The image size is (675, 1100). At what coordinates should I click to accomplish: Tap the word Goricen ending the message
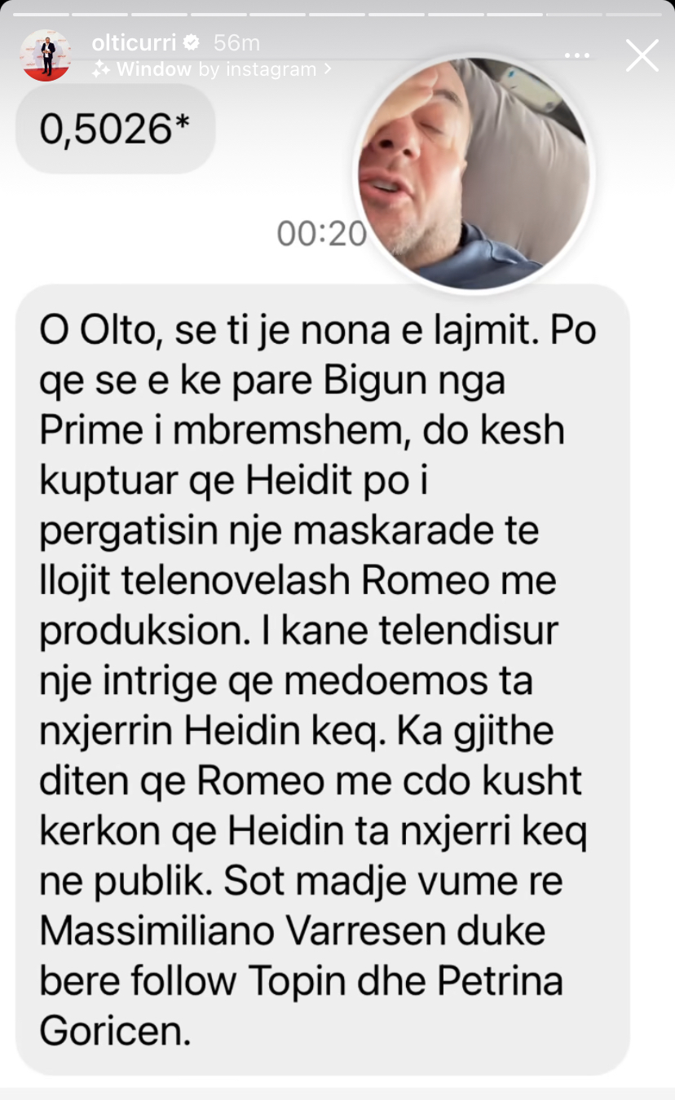click(x=114, y=1032)
